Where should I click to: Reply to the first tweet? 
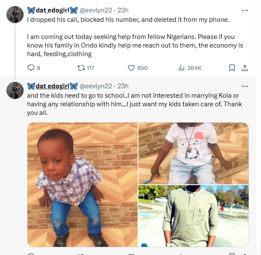coord(31,68)
